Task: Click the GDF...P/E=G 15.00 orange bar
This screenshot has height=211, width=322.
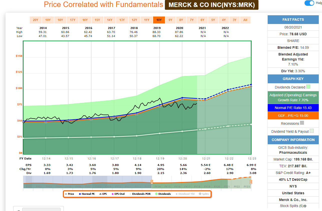Action: point(293,115)
